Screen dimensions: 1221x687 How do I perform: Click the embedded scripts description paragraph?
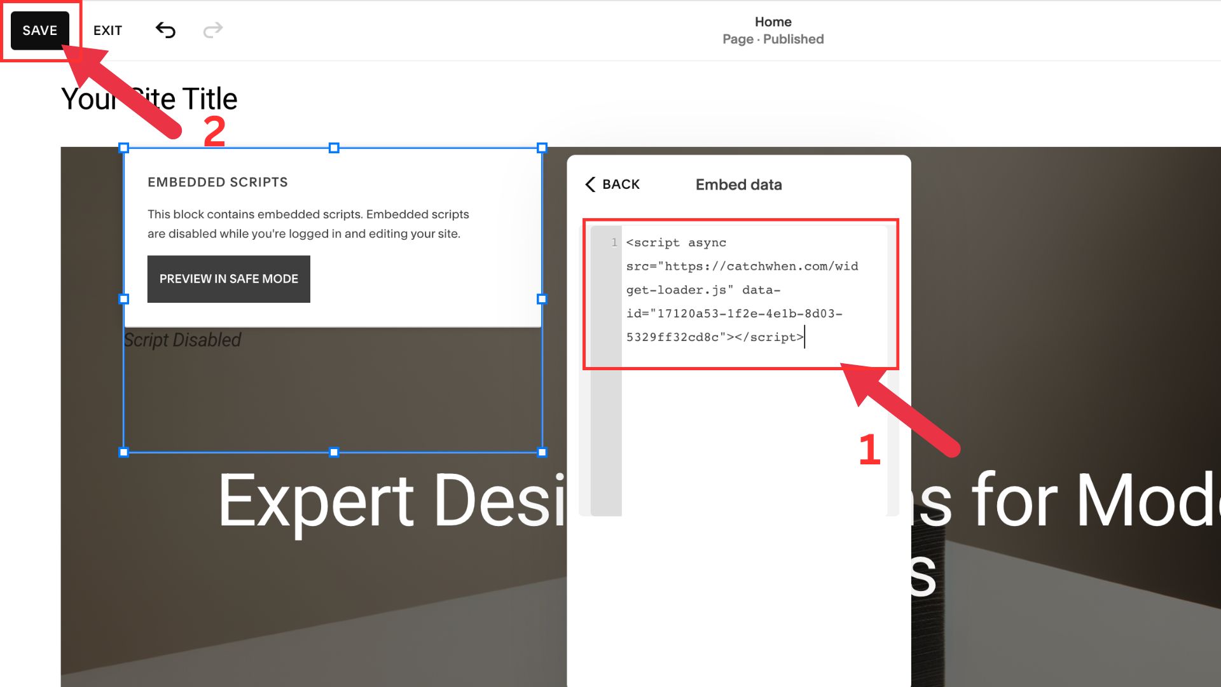click(x=308, y=224)
